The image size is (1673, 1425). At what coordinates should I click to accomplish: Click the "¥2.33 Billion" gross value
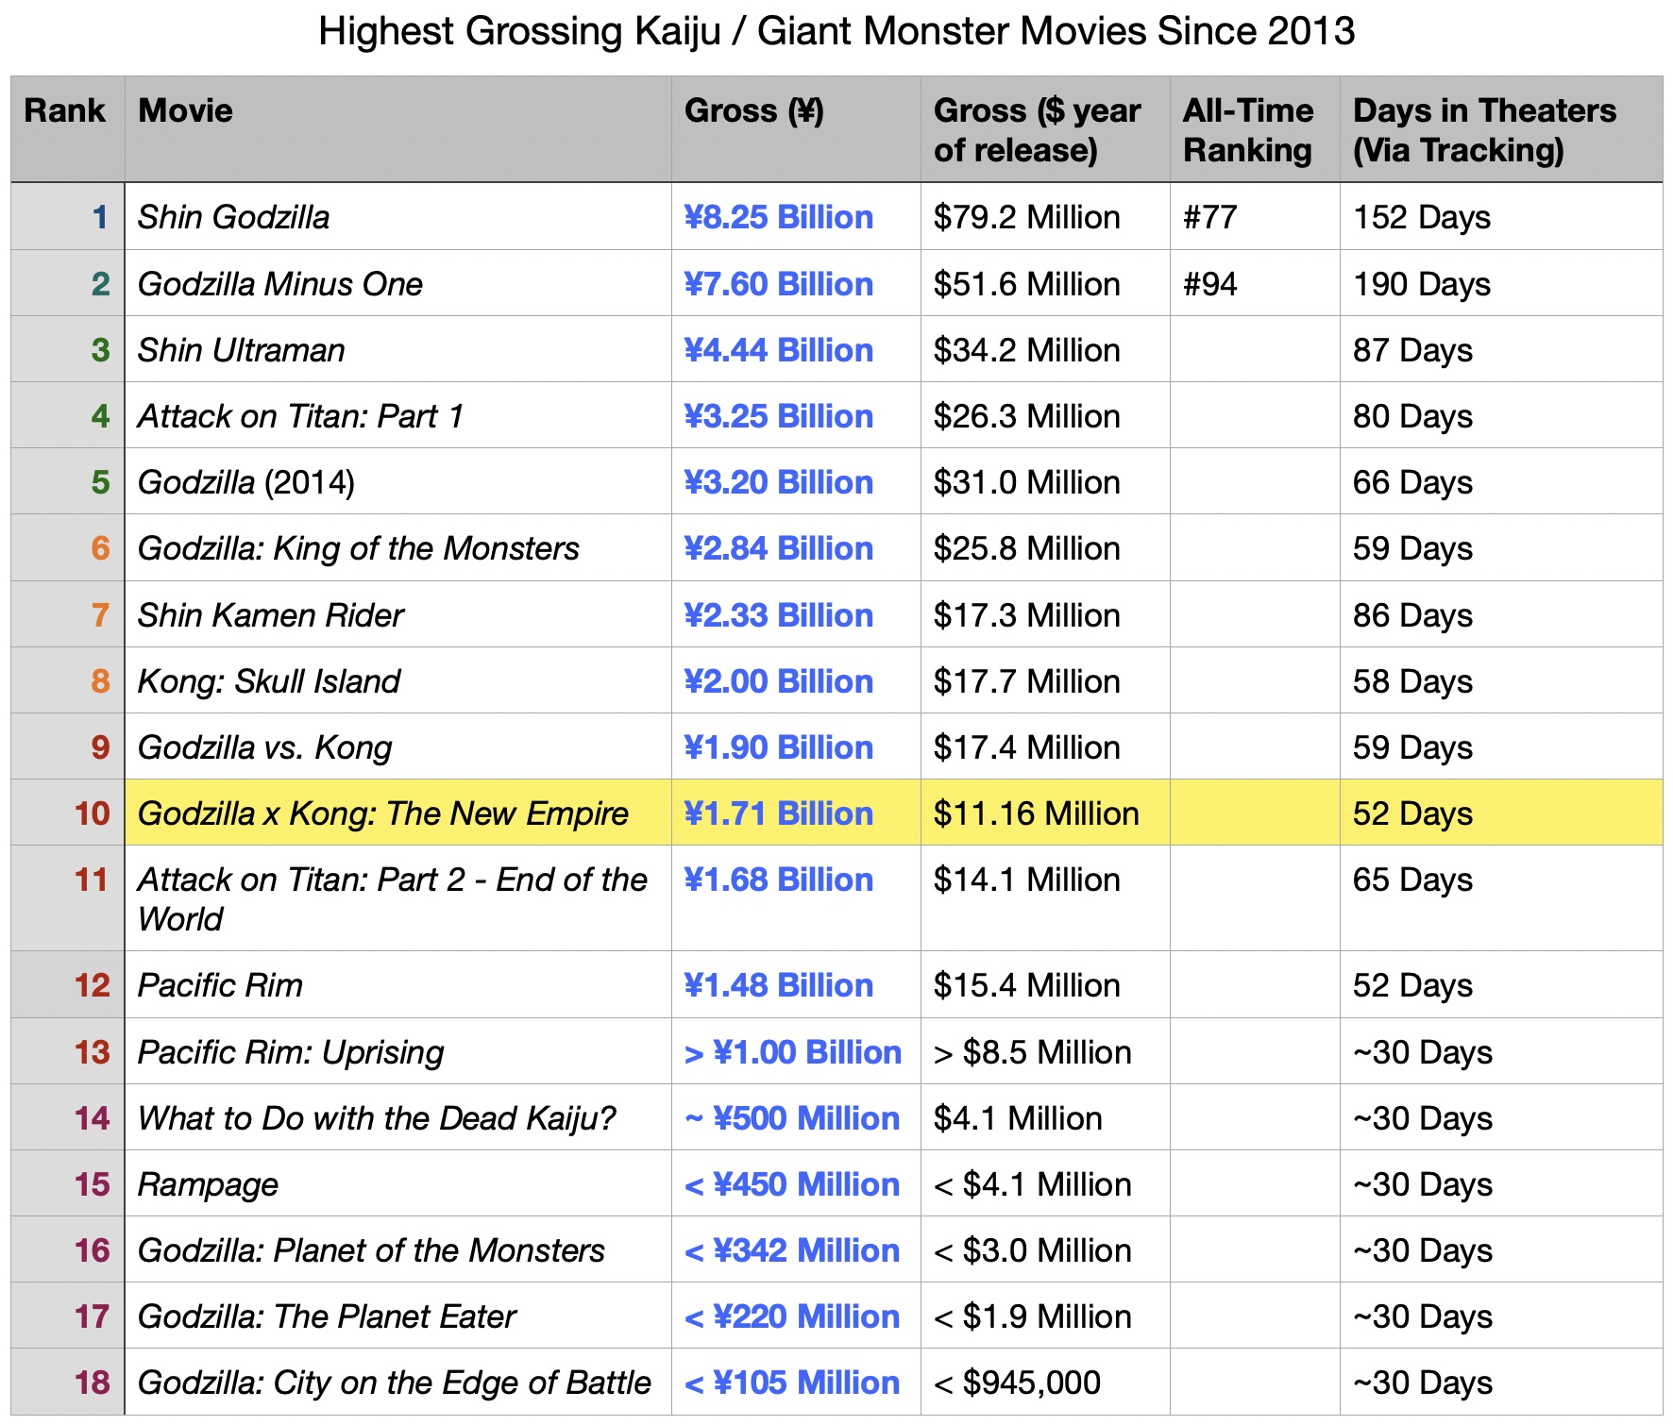click(779, 615)
